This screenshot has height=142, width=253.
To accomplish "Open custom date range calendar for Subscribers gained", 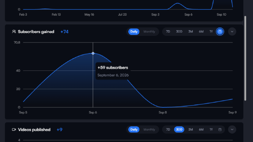I will tap(220, 32).
